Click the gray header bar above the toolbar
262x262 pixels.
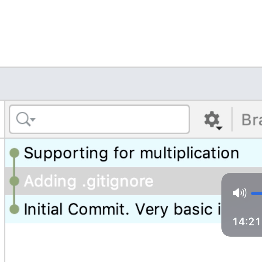(x=131, y=84)
